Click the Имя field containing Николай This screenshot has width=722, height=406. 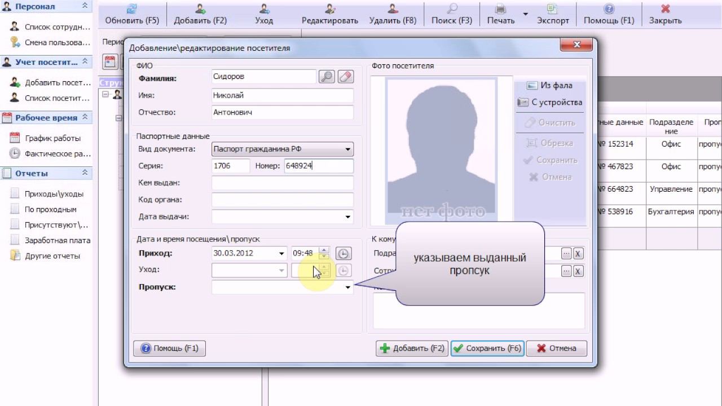click(283, 96)
